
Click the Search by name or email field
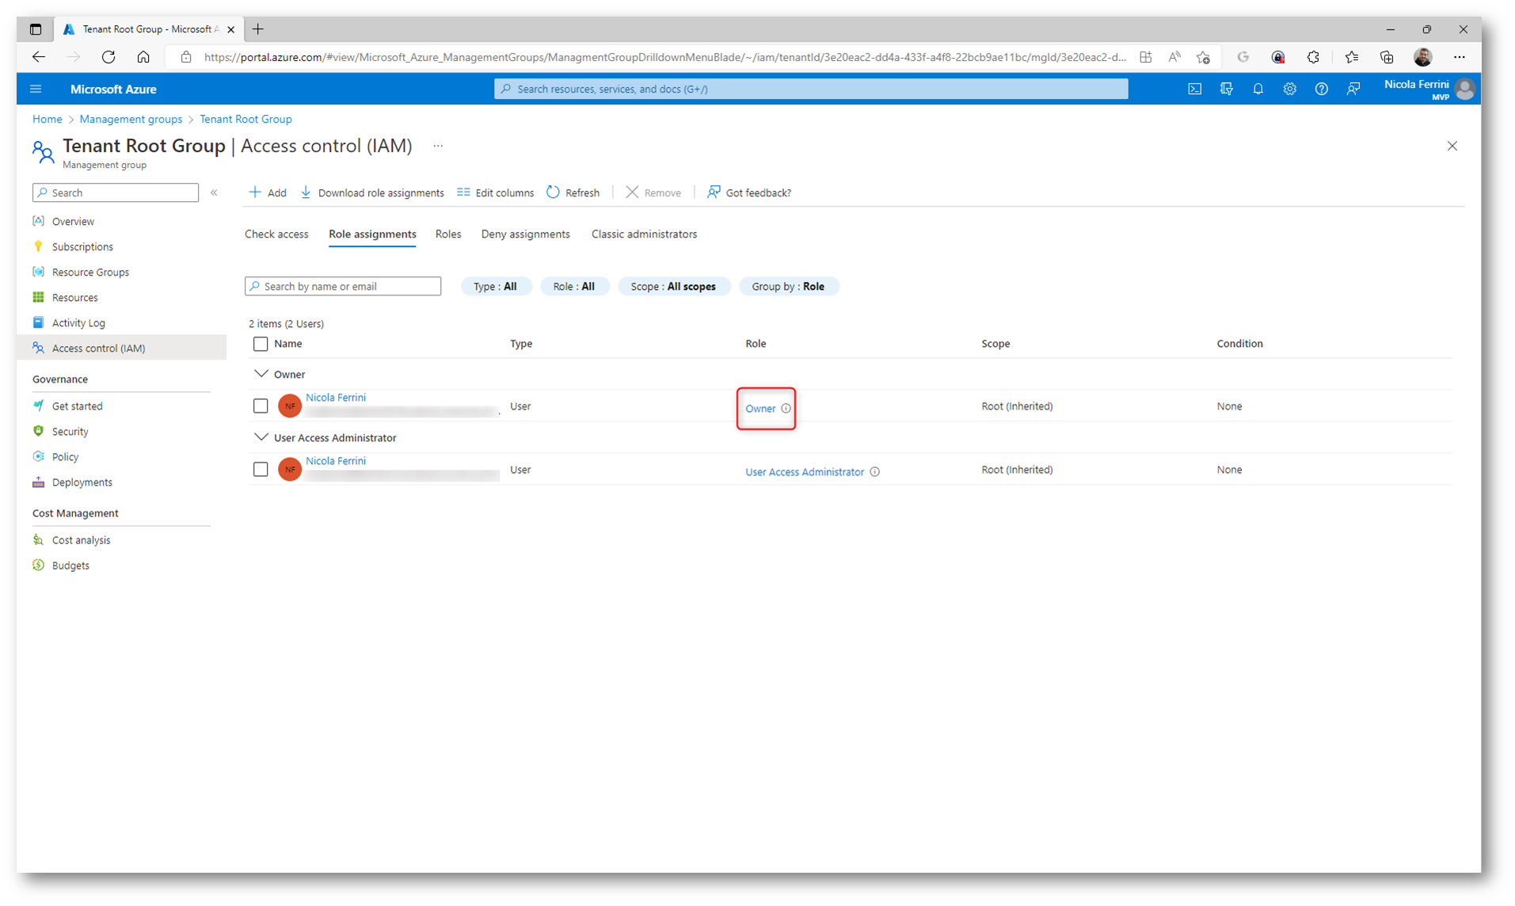pos(343,287)
